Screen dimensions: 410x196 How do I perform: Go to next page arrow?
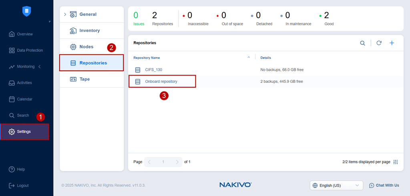177,162
